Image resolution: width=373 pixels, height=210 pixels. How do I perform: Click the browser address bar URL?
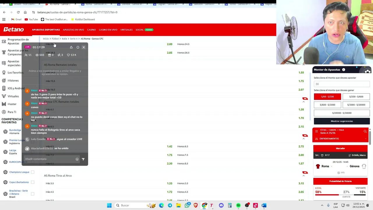coord(77,12)
